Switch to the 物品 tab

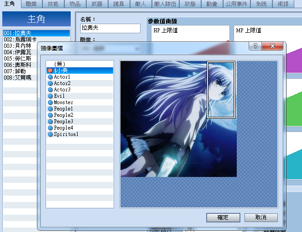click(x=75, y=4)
